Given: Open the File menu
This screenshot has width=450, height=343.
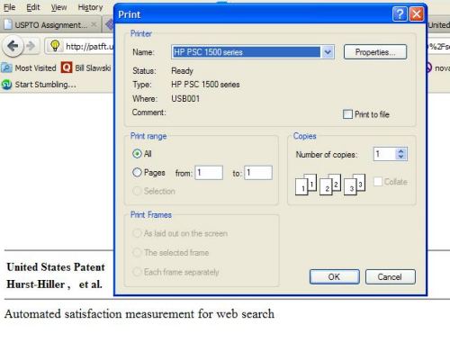Looking at the screenshot, I should point(9,7).
